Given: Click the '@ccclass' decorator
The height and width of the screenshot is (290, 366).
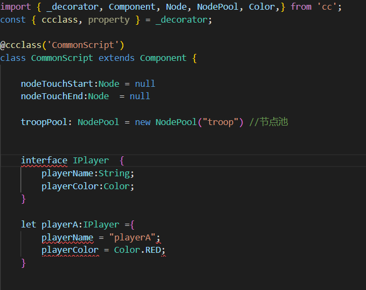Looking at the screenshot, I should (x=20, y=45).
